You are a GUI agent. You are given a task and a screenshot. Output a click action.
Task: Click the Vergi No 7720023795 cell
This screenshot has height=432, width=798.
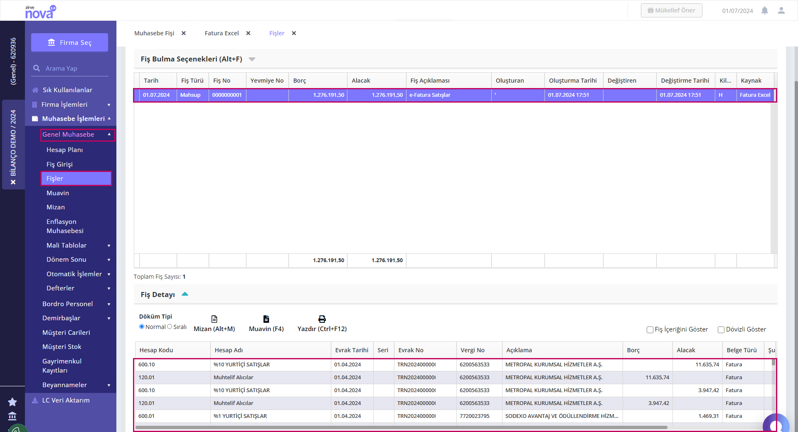click(479, 416)
